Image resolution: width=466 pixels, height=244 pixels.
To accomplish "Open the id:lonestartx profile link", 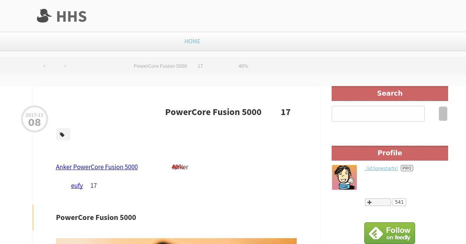I will click(381, 168).
